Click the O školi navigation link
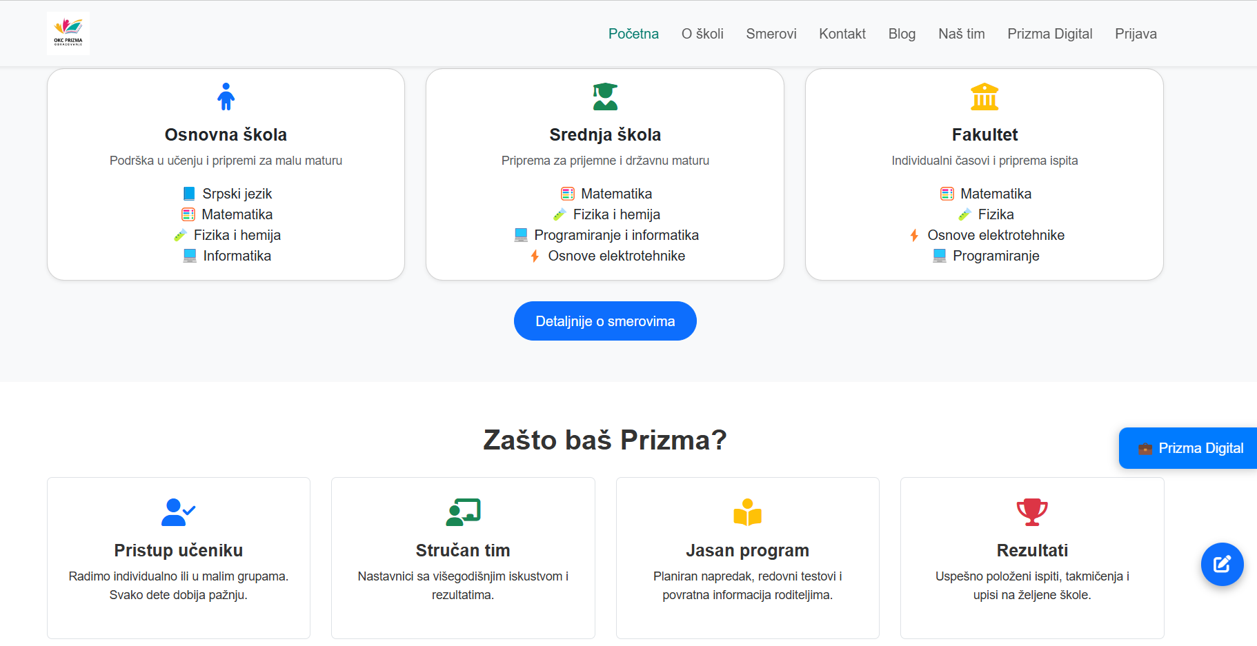 click(702, 33)
